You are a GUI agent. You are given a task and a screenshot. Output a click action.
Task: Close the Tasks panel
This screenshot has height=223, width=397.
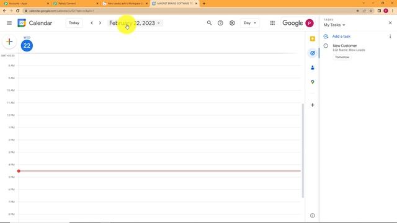(390, 23)
